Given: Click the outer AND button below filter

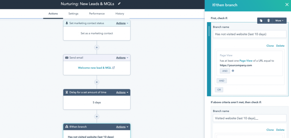Looking at the screenshot, I should tap(222, 81).
